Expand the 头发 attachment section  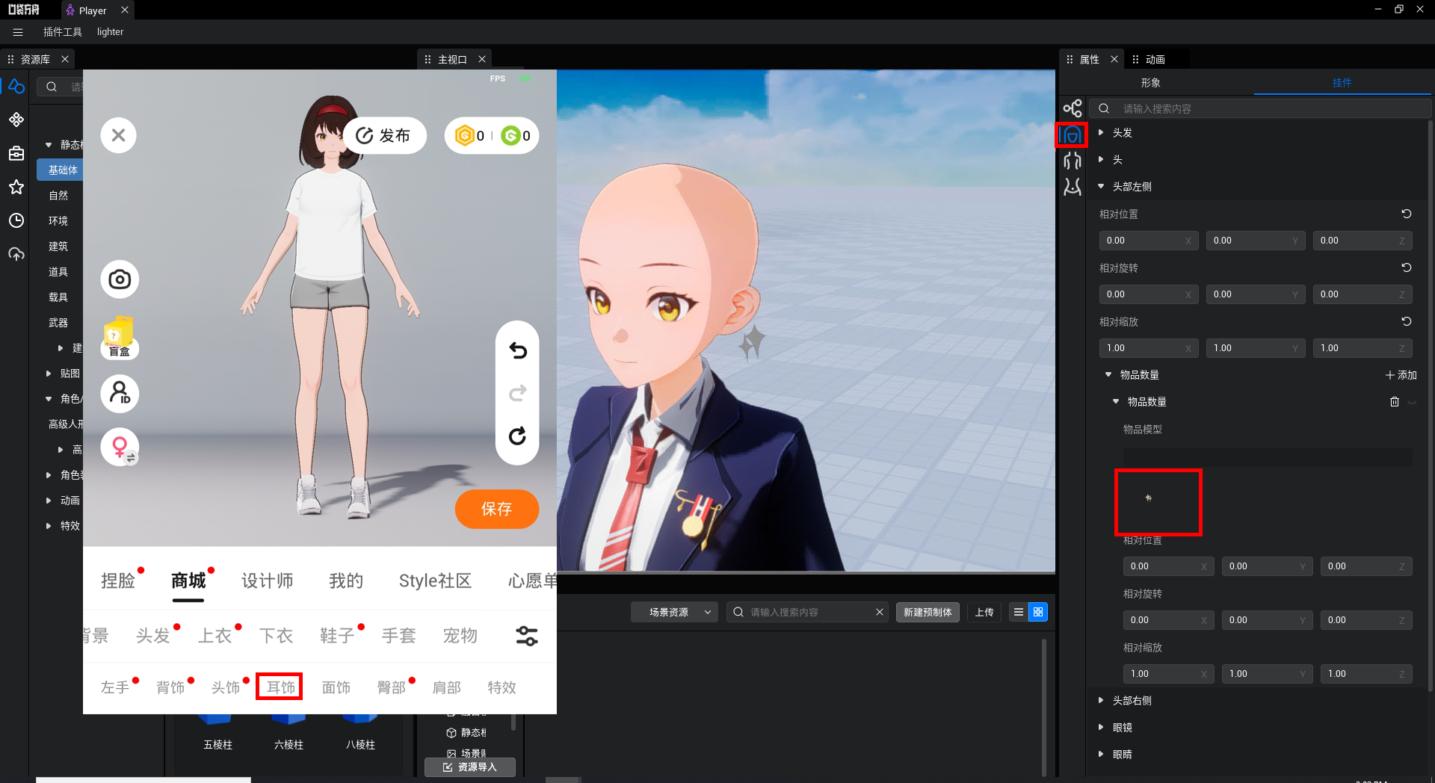[1101, 132]
